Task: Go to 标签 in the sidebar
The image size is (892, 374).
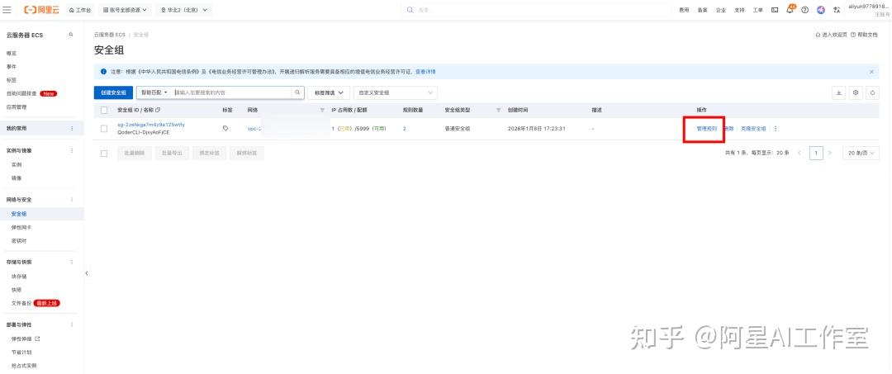Action: click(x=12, y=80)
